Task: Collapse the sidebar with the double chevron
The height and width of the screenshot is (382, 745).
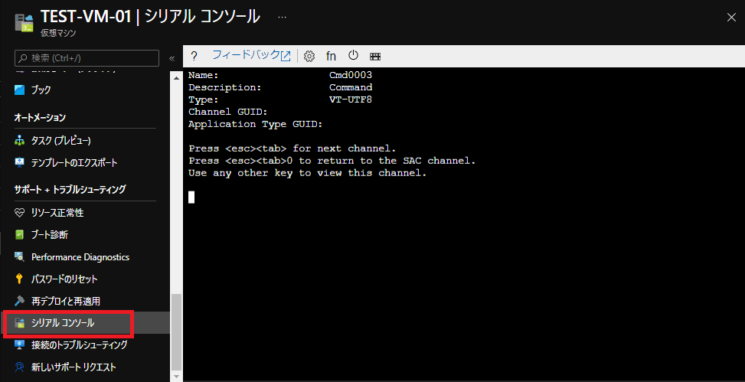Action: [172, 58]
